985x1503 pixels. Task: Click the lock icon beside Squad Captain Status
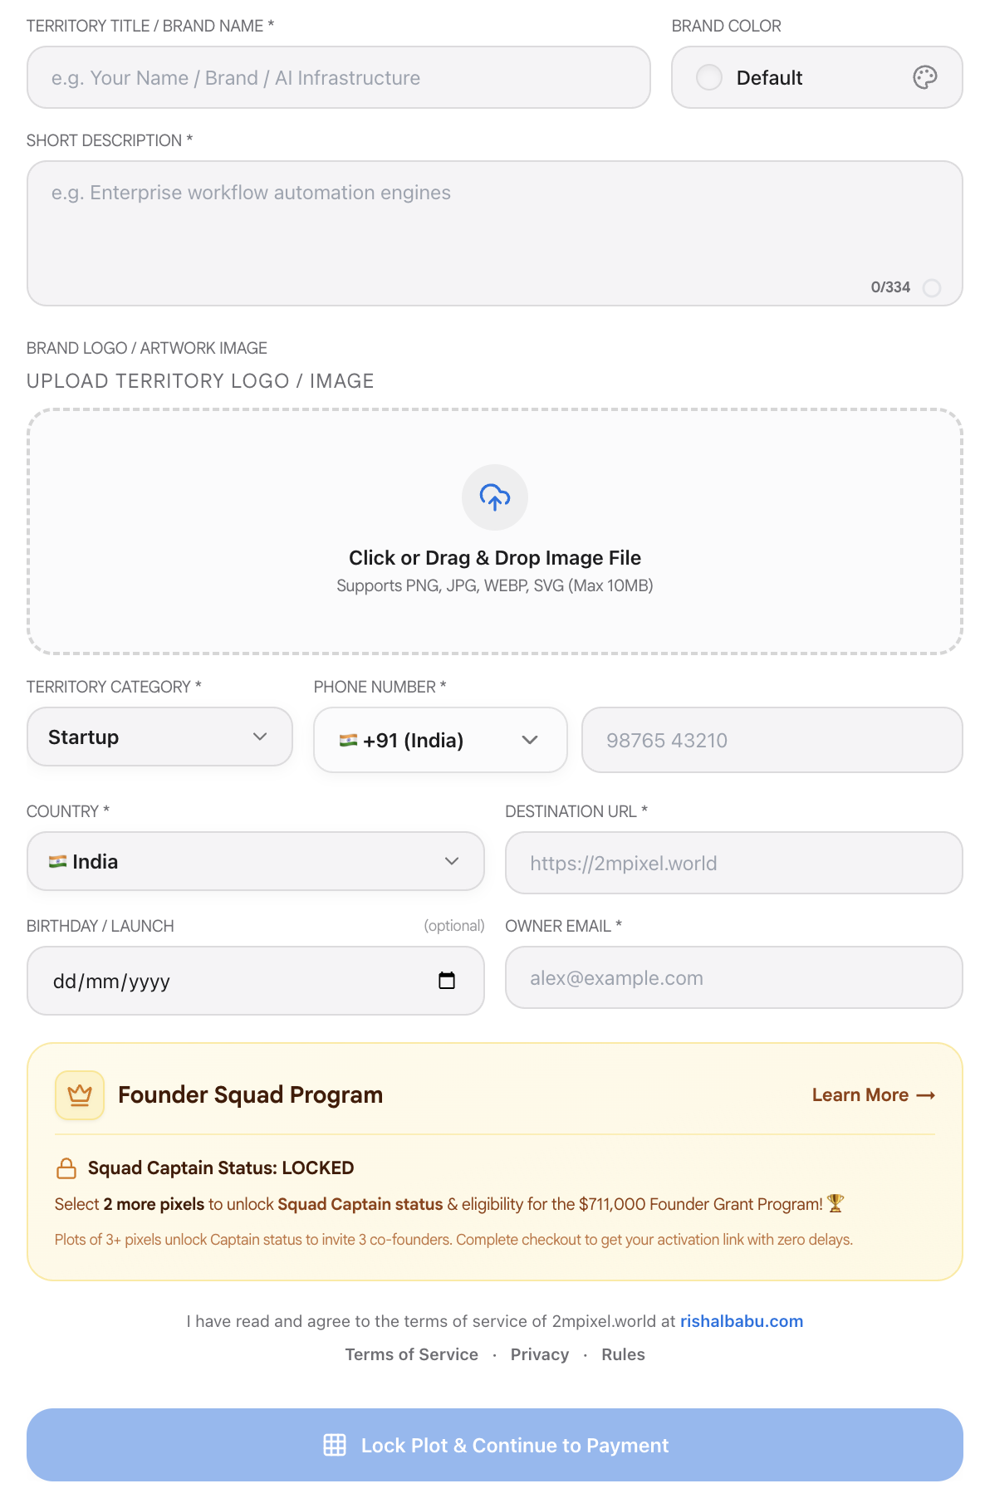pos(66,1168)
